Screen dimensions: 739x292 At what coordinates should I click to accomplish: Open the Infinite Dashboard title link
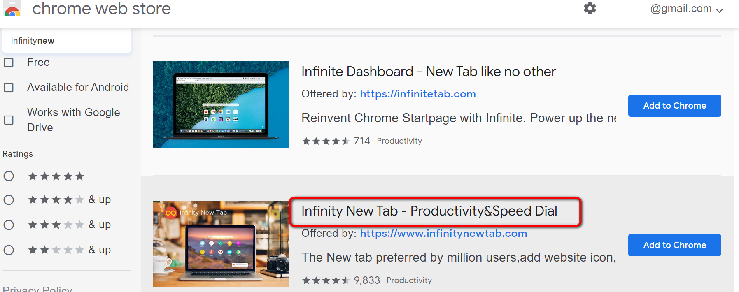(429, 72)
